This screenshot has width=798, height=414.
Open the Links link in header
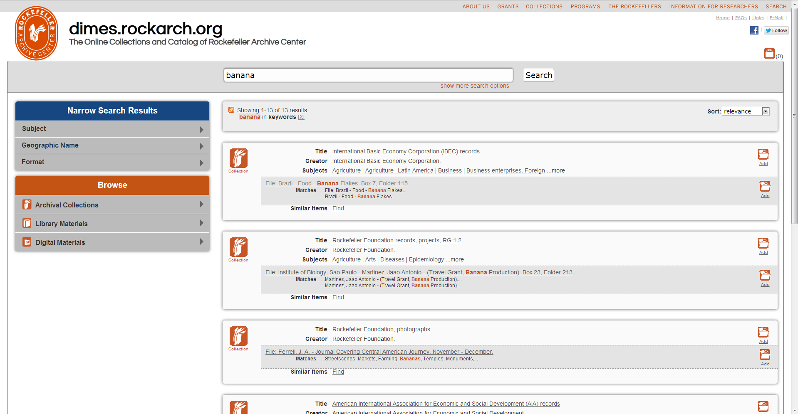tap(758, 18)
